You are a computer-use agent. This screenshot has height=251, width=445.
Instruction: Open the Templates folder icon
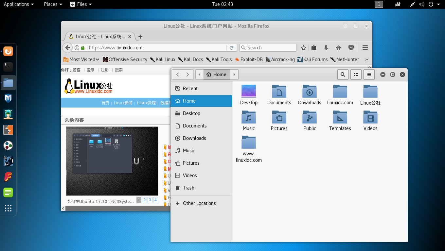340,117
